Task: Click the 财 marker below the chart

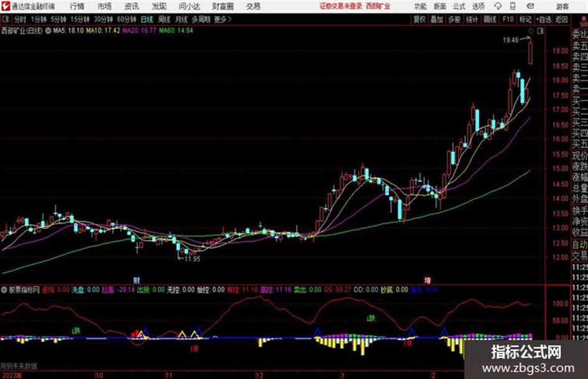Action: click(136, 280)
